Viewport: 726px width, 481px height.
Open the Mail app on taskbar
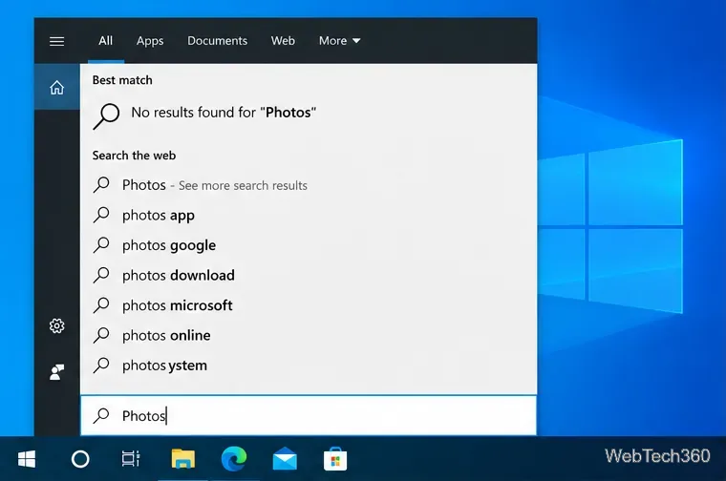tap(285, 459)
